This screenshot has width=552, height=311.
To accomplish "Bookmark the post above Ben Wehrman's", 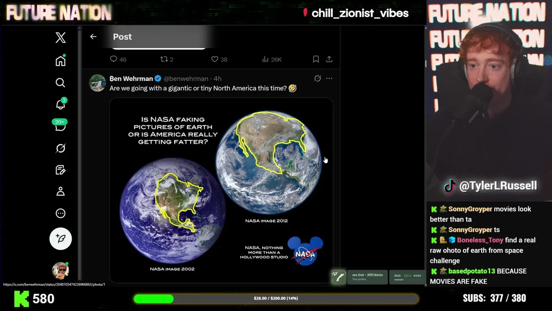I will (x=316, y=59).
